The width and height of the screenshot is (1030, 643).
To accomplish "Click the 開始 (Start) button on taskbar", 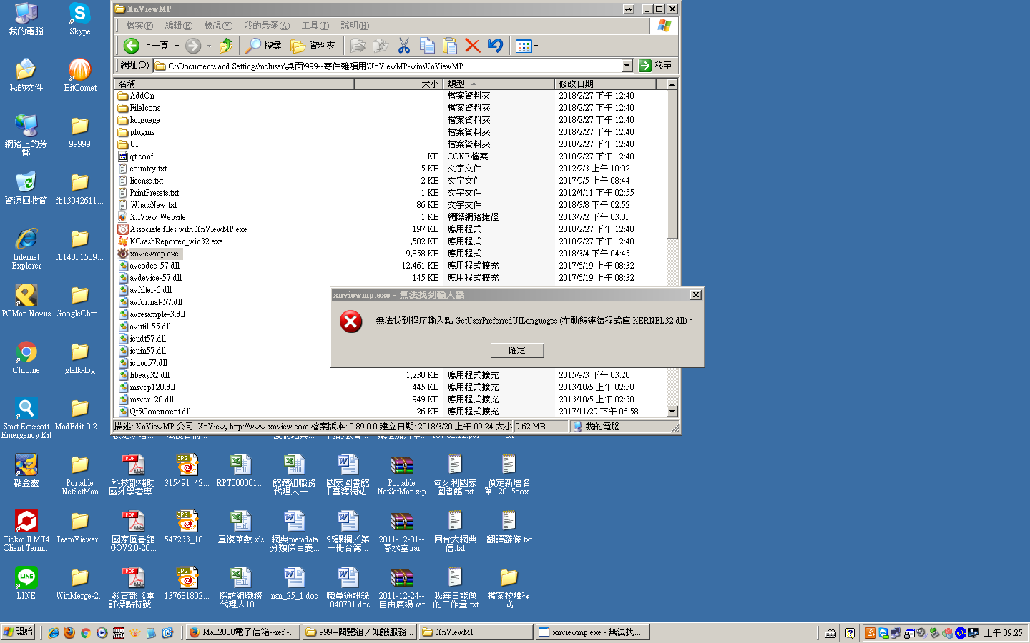I will [19, 632].
